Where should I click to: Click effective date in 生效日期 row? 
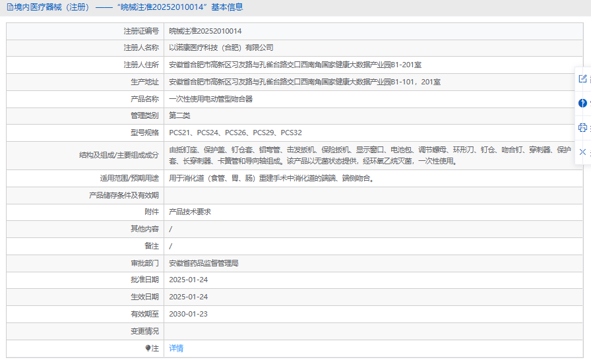(x=188, y=297)
